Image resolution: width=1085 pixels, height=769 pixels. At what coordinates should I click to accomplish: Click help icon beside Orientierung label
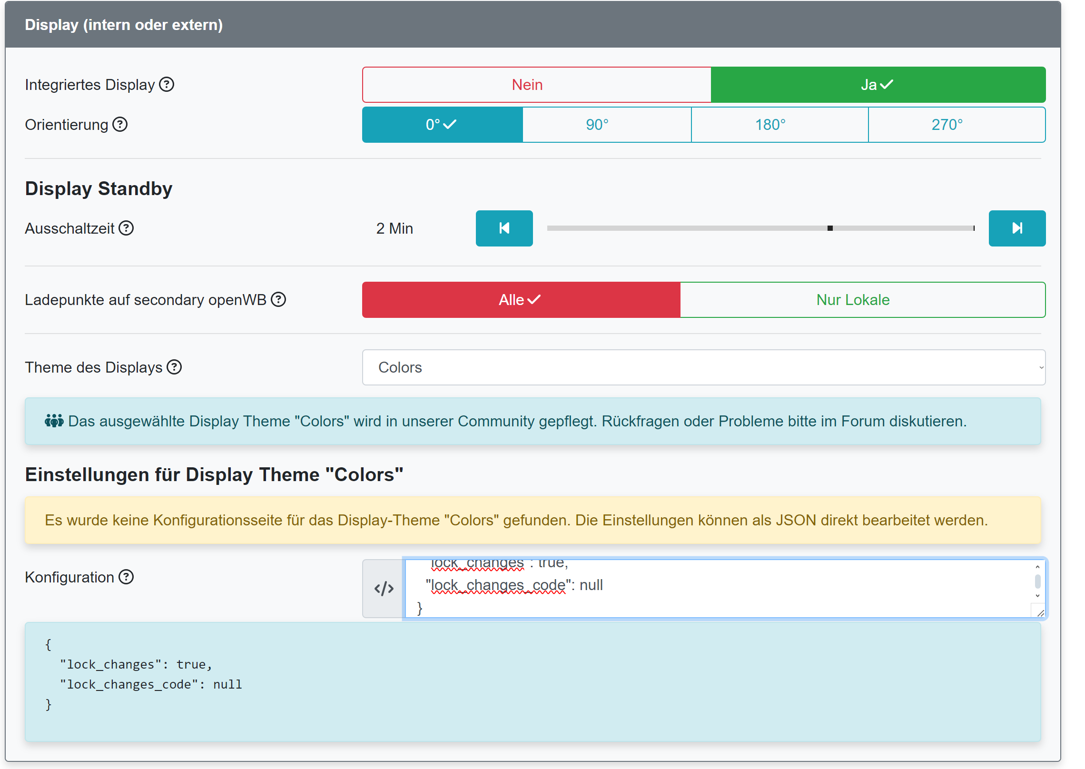pos(120,125)
